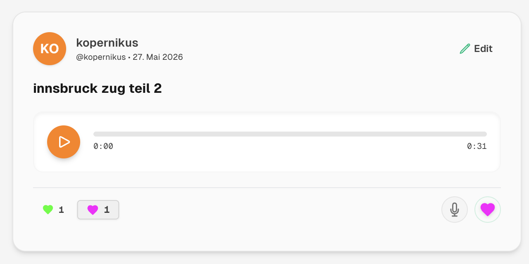Seek to middle of audio progress bar
The width and height of the screenshot is (529, 264).
(290, 134)
